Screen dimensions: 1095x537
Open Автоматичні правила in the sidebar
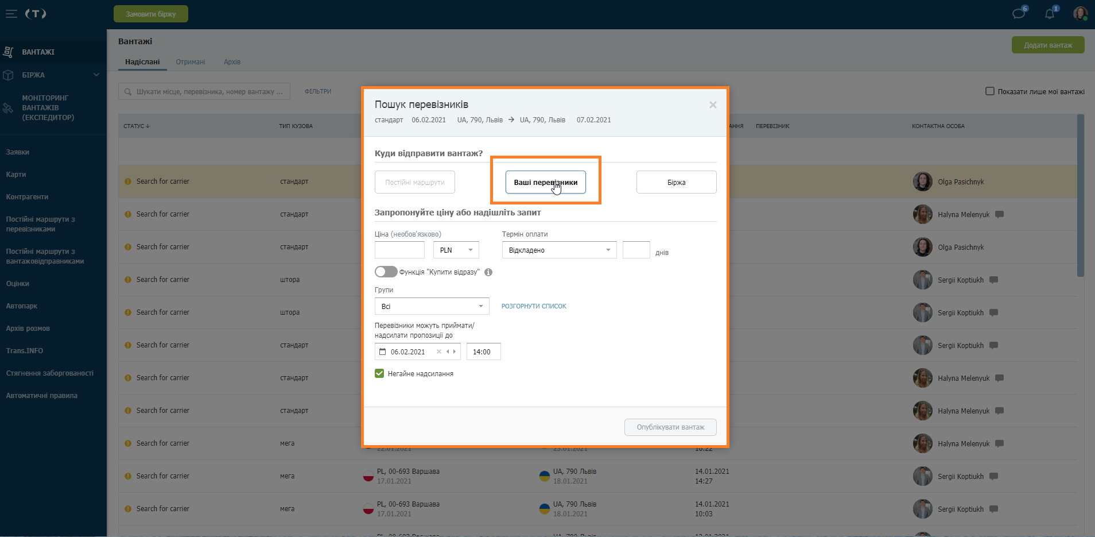coord(42,396)
